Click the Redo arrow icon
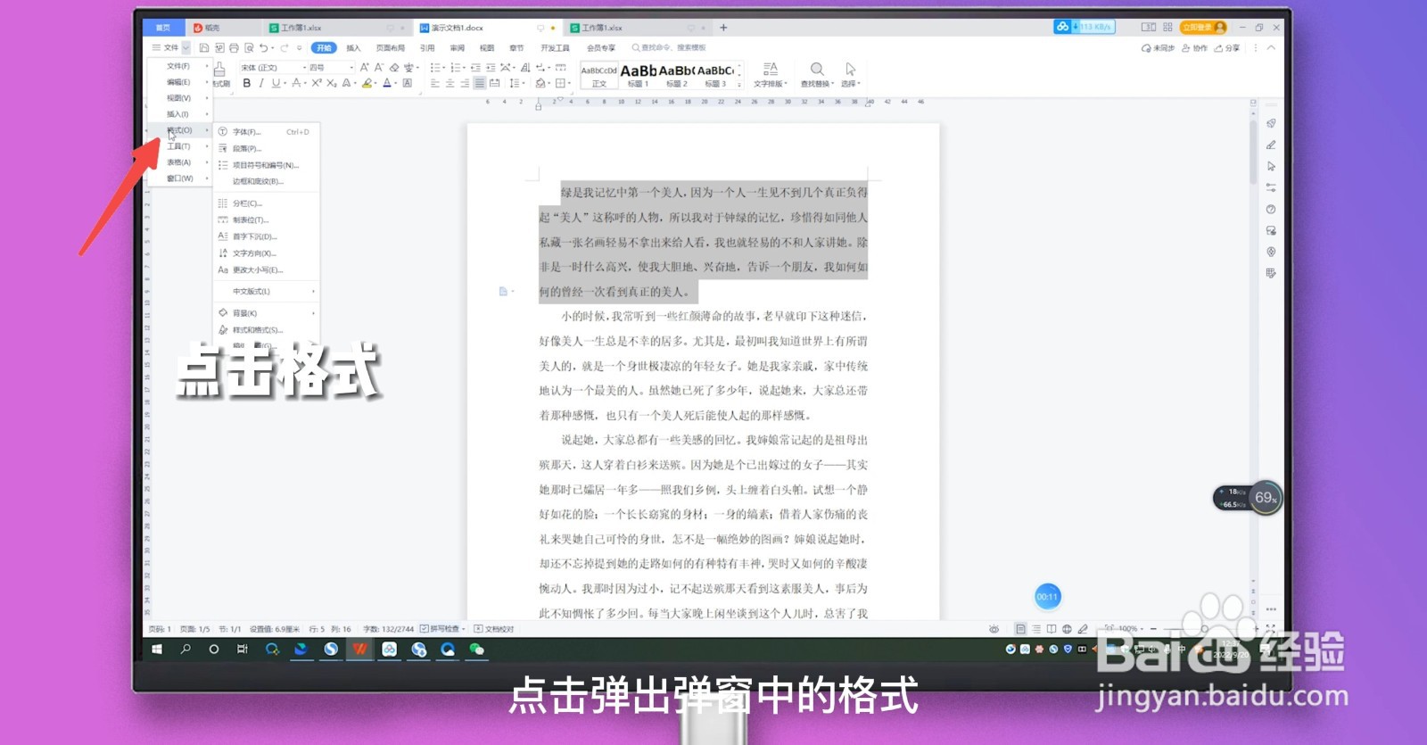The width and height of the screenshot is (1427, 745). (285, 48)
